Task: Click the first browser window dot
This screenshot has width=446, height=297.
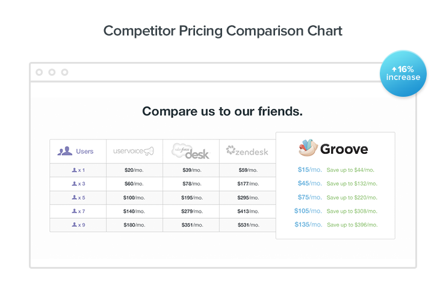Action: pyautogui.click(x=39, y=72)
